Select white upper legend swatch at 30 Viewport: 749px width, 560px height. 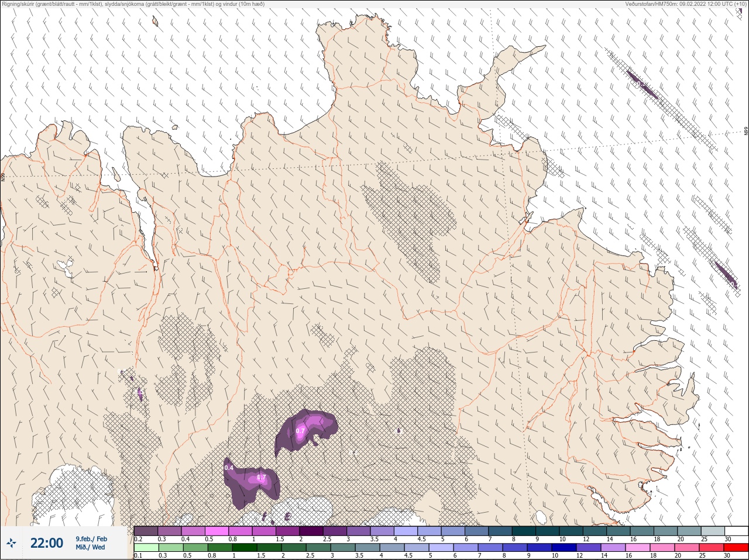736,531
